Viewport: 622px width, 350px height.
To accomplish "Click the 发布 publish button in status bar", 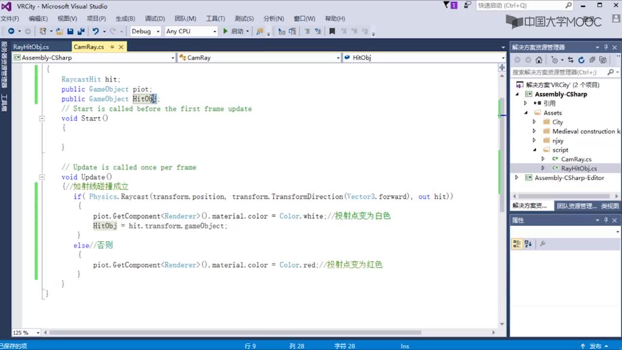I will click(x=595, y=346).
